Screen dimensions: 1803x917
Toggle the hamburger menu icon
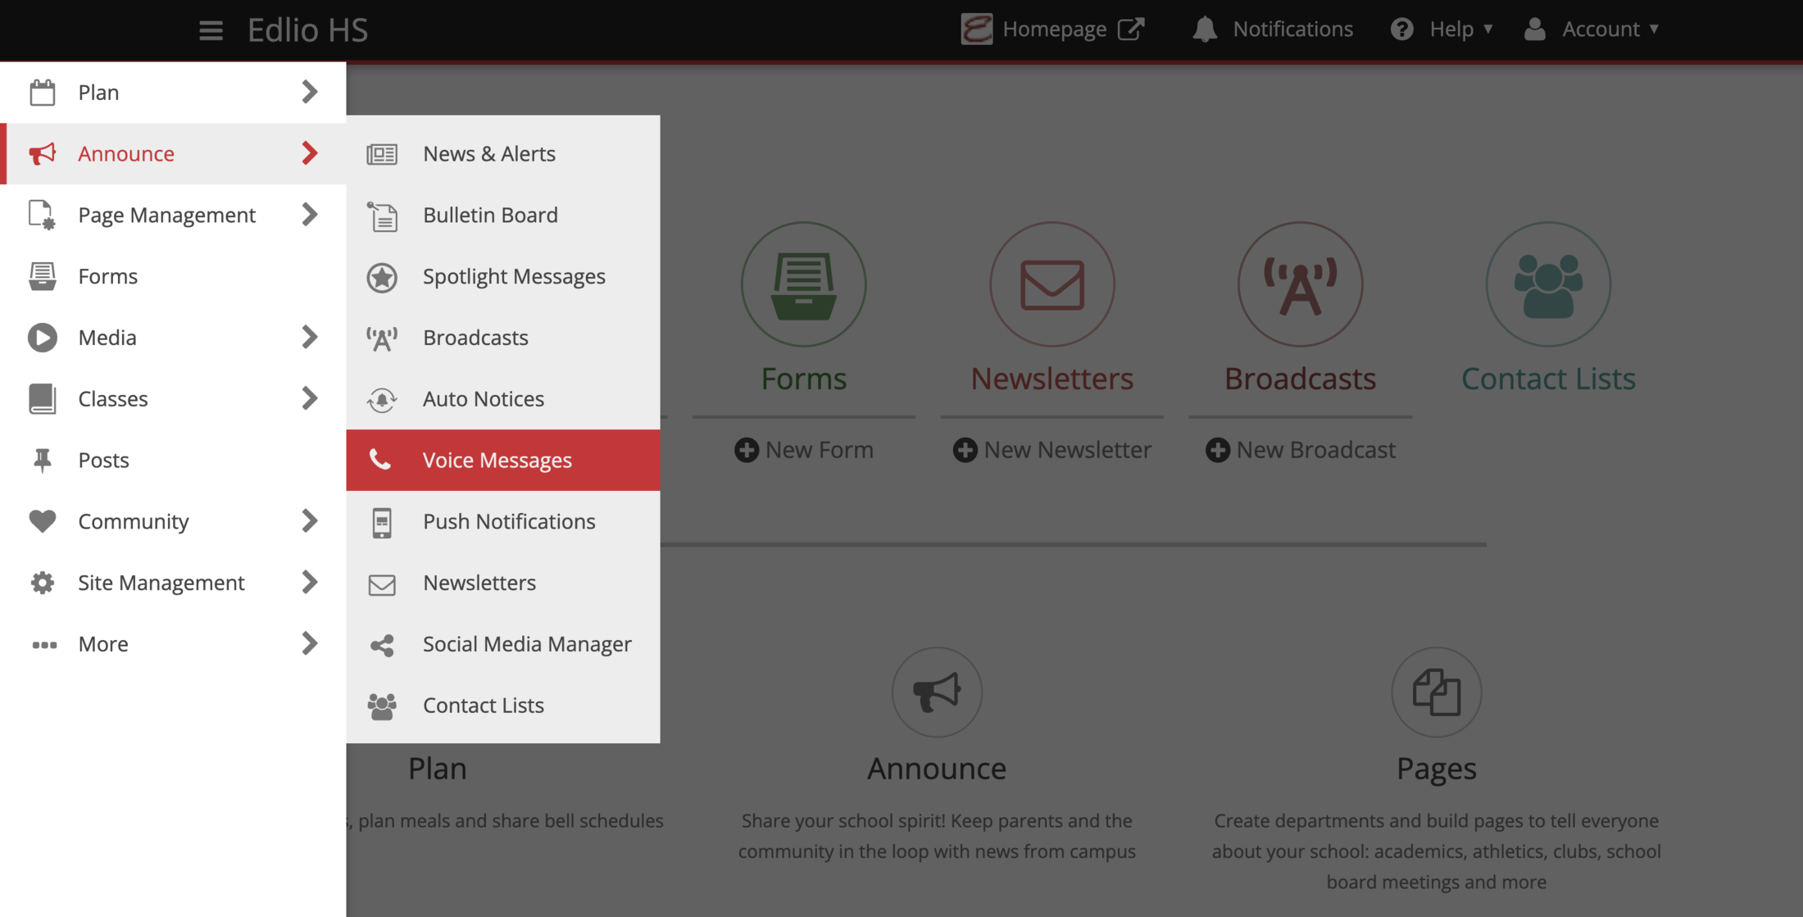coord(211,30)
